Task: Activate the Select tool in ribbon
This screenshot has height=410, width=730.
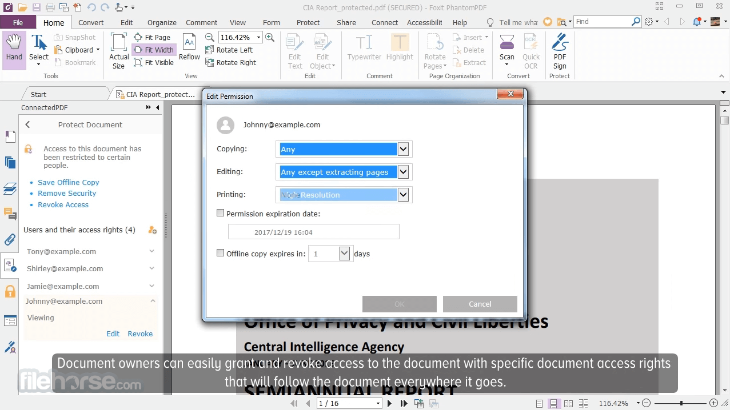Action: tap(39, 50)
